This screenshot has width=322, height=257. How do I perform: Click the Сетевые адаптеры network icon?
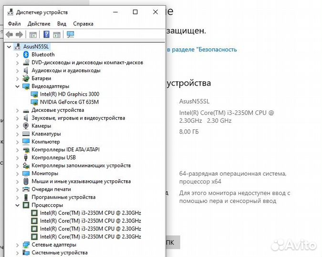click(26, 245)
